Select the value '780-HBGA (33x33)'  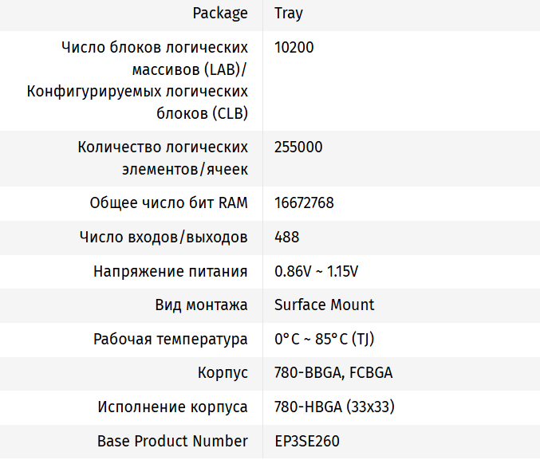pyautogui.click(x=334, y=407)
